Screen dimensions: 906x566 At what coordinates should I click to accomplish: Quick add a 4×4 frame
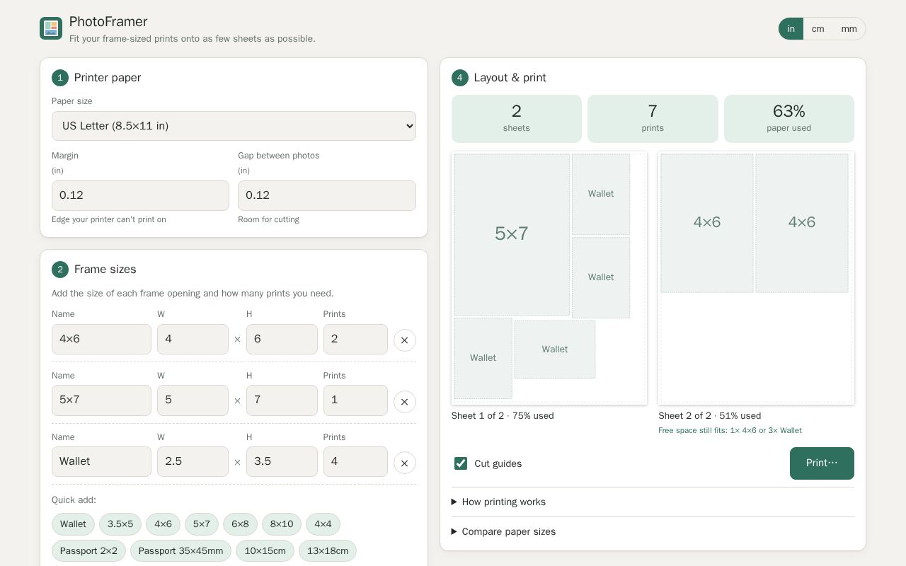click(x=323, y=524)
